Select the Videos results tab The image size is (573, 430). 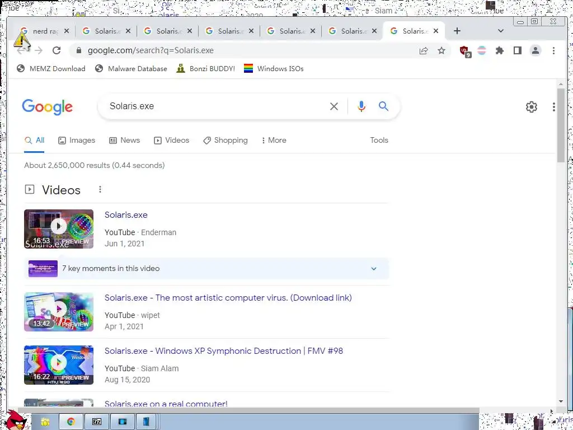tap(171, 140)
